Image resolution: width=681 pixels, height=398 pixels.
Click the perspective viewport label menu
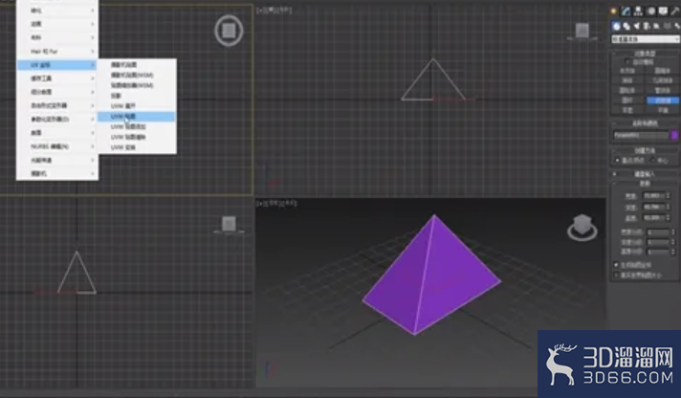[276, 203]
